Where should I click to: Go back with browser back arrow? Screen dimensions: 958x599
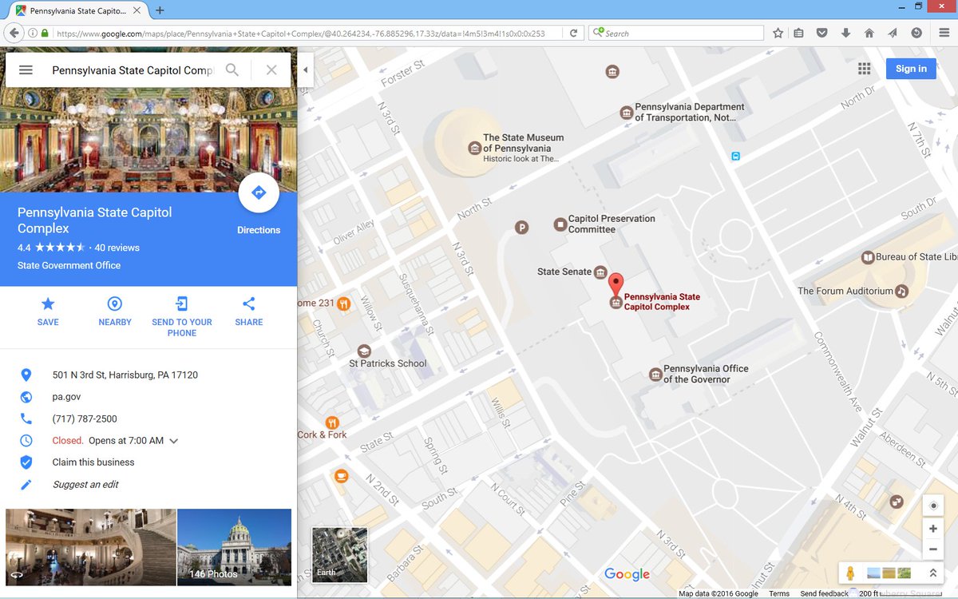tap(14, 34)
